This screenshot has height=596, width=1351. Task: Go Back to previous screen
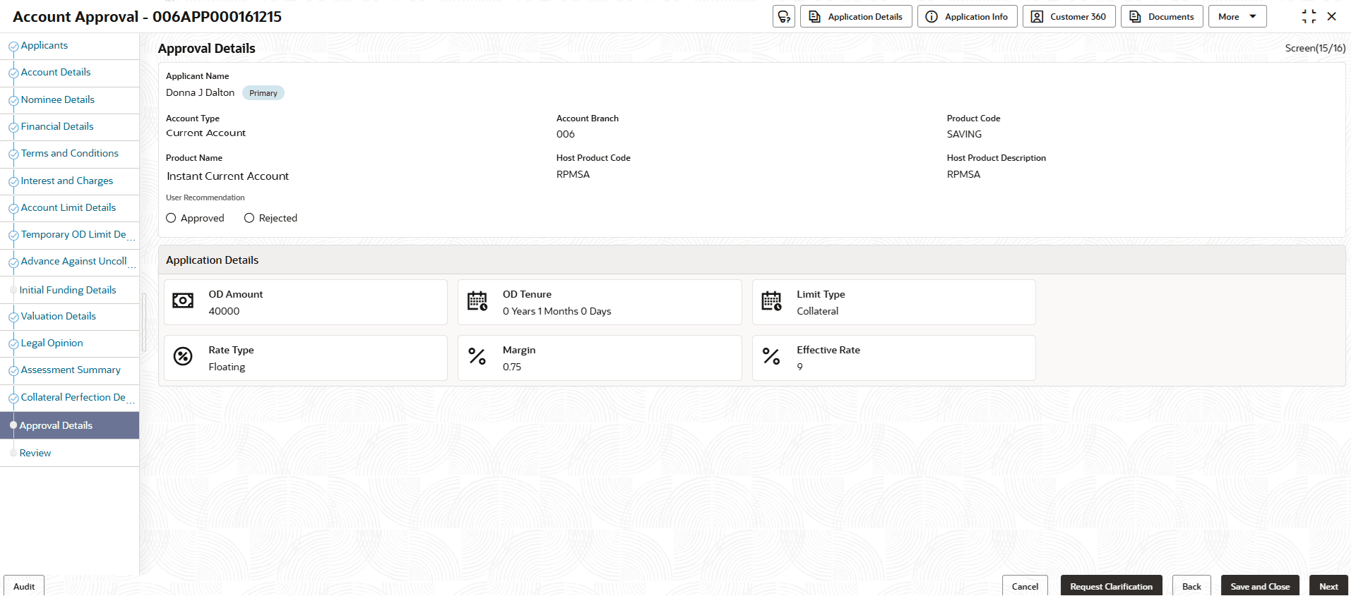[1191, 586]
